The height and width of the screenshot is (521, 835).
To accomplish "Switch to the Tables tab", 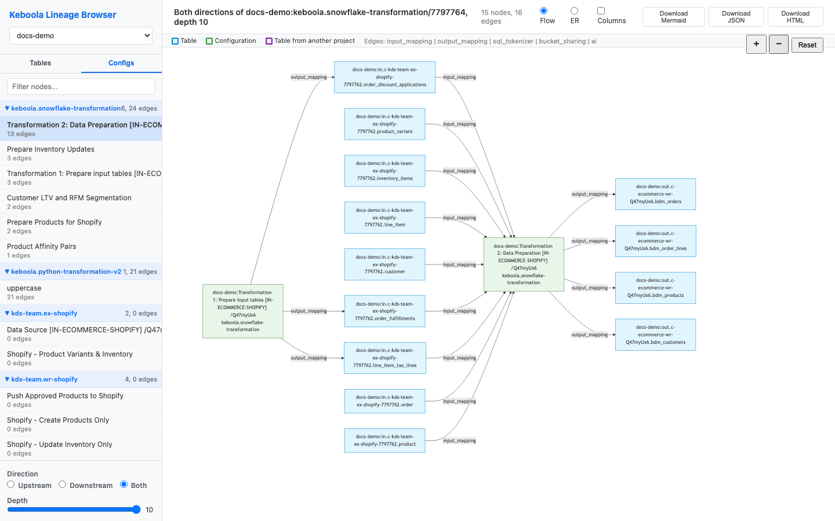I will pyautogui.click(x=41, y=63).
